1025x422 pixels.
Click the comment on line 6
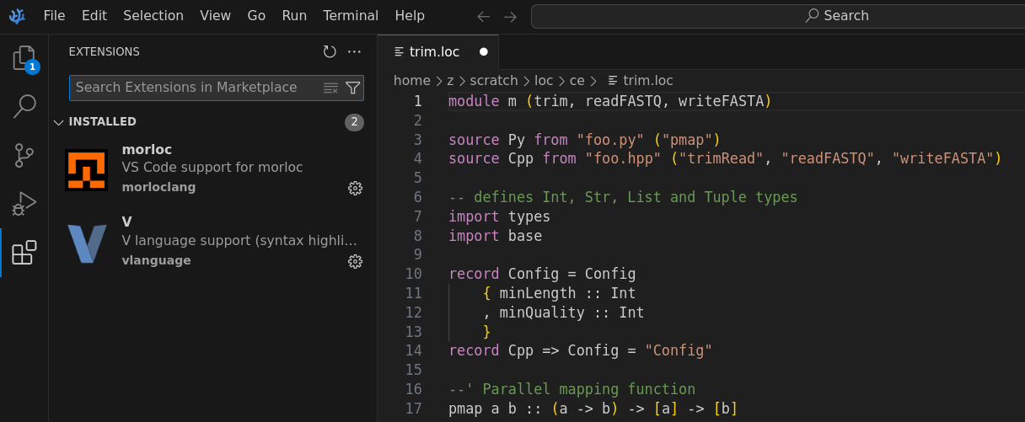623,197
